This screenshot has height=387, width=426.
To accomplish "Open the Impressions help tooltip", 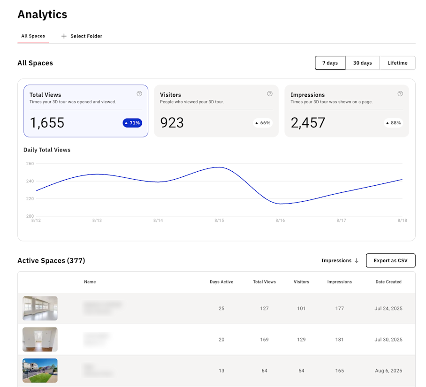I will (x=400, y=93).
